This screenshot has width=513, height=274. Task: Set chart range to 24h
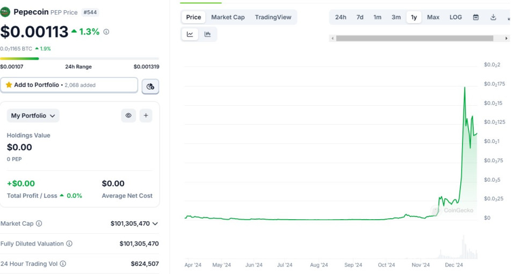pos(341,17)
